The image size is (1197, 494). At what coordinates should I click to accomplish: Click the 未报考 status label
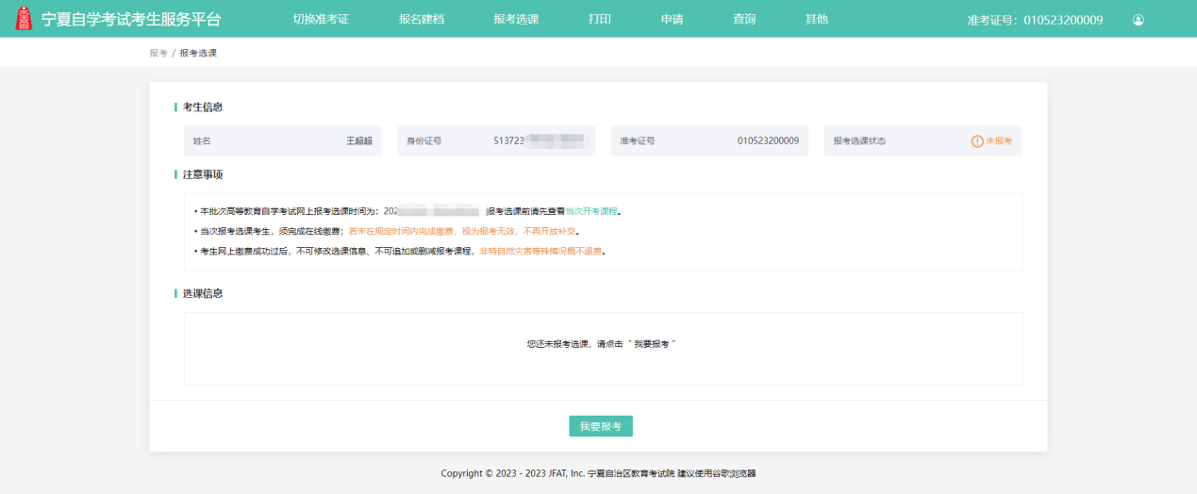click(x=998, y=141)
